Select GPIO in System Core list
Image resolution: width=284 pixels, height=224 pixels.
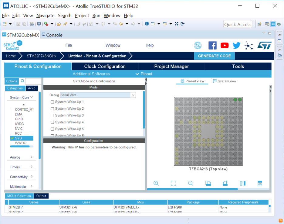tap(19, 119)
